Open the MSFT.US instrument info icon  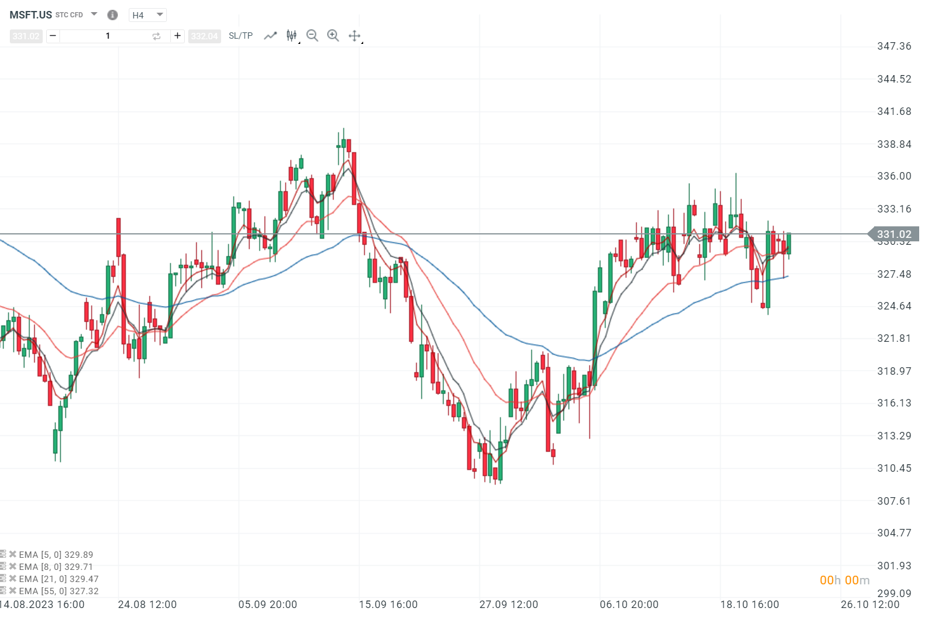pos(113,15)
